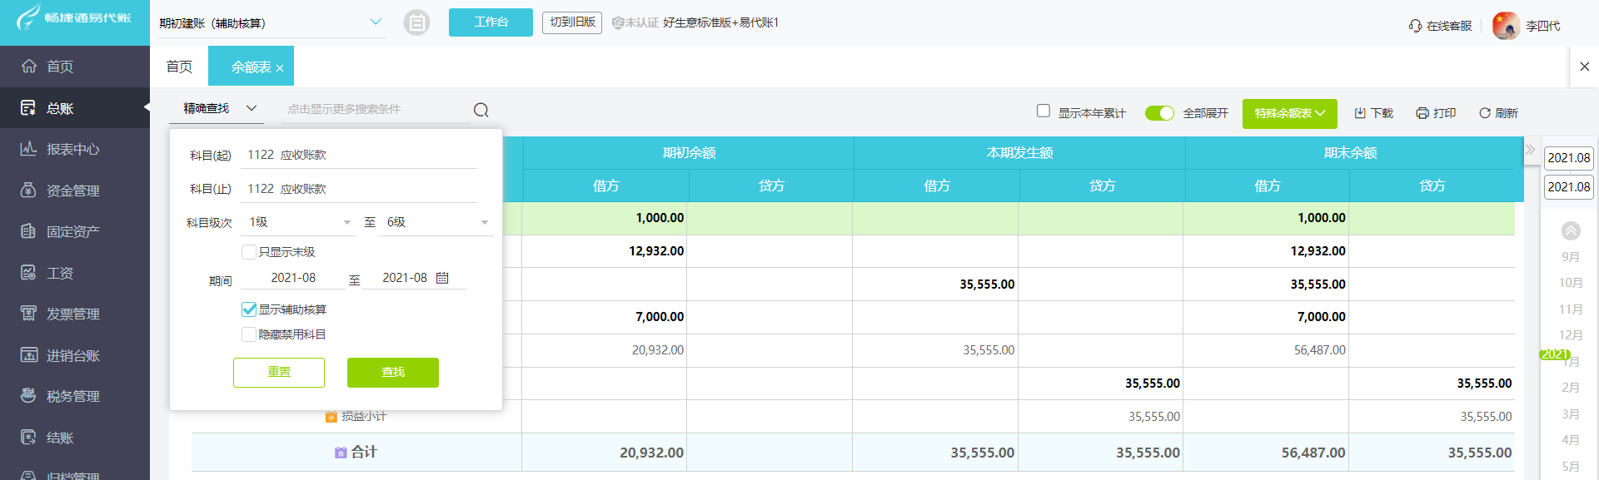Switch to the 首页 tab

(179, 67)
